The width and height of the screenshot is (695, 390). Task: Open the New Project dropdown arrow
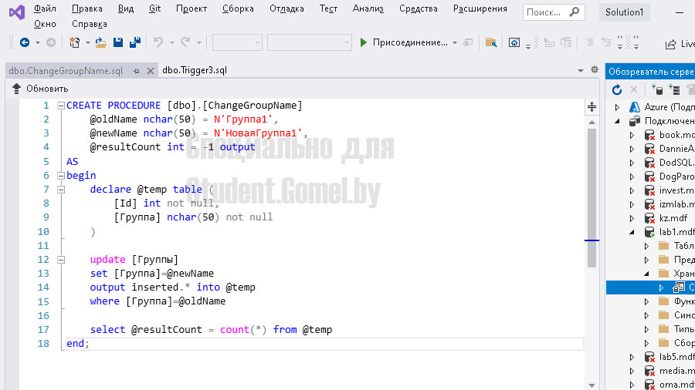88,43
